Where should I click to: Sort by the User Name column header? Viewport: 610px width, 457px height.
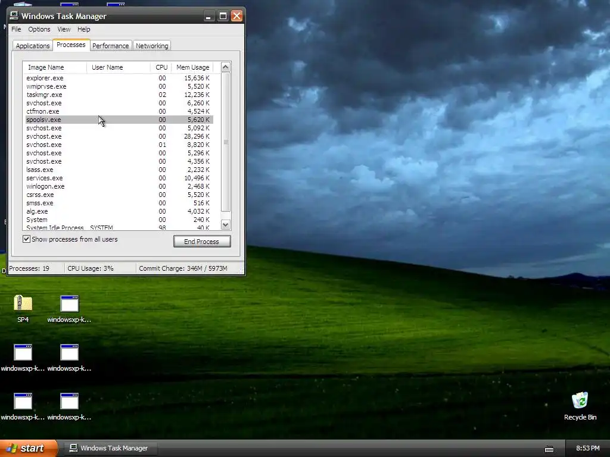119,67
